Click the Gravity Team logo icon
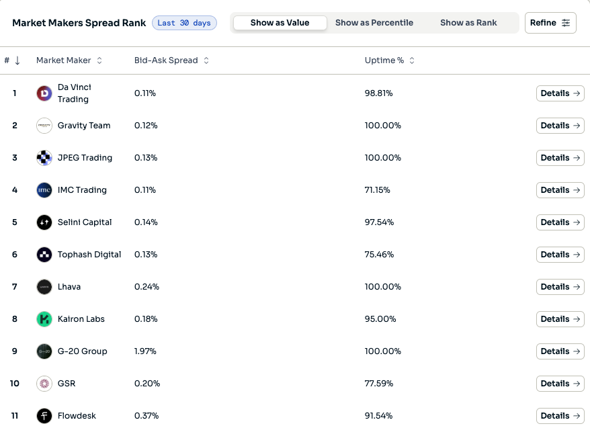Screen dimensions: 590x426 pos(44,126)
